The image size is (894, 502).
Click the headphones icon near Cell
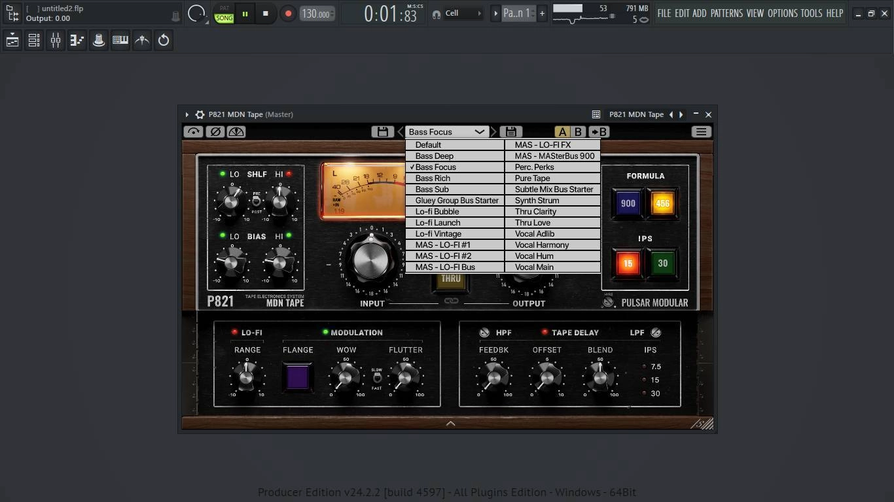point(437,14)
